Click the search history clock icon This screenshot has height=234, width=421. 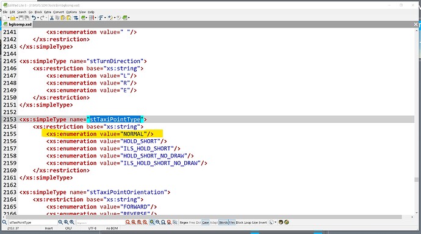point(271,222)
